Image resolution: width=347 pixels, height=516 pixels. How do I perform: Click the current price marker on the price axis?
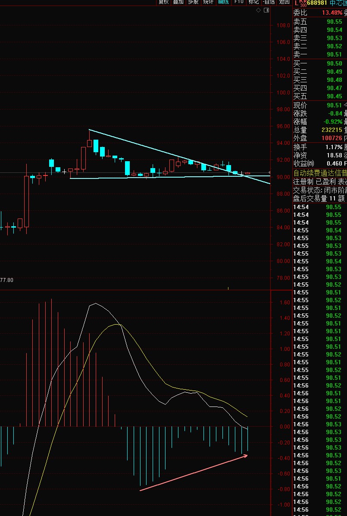pos(269,172)
